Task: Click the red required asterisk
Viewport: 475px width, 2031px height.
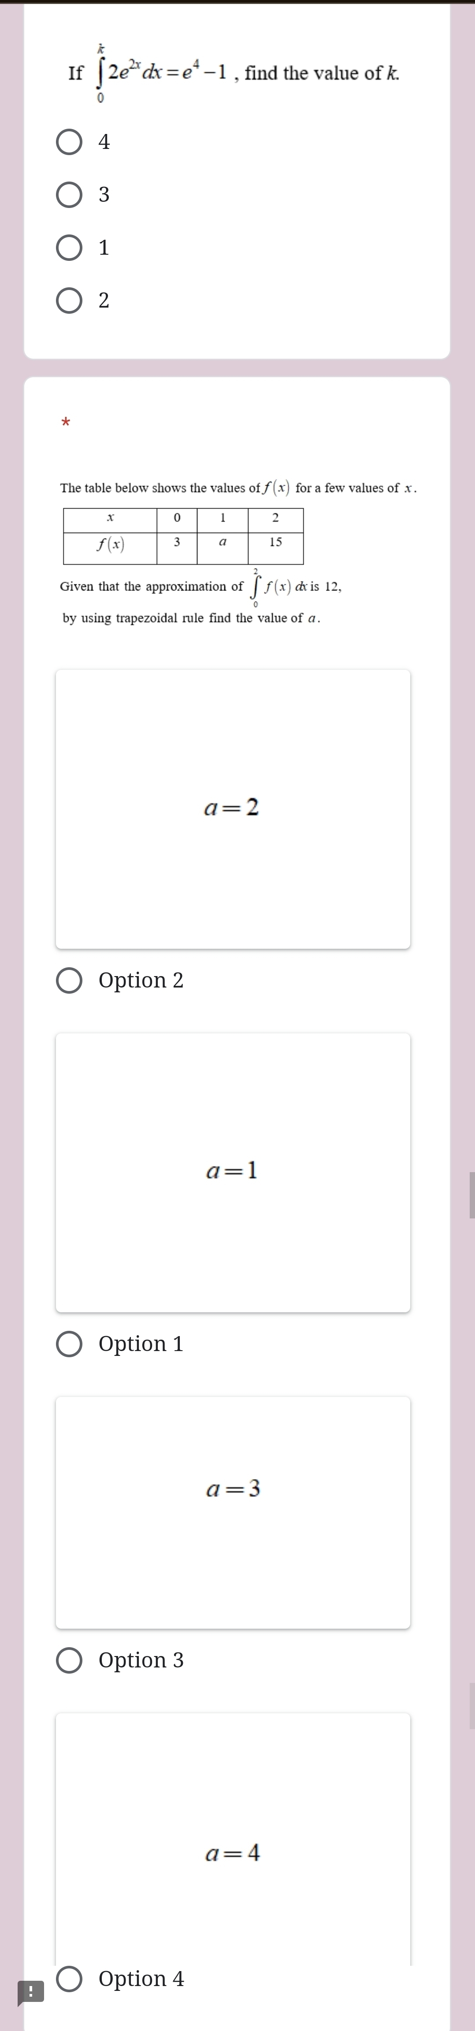Action: click(x=66, y=423)
